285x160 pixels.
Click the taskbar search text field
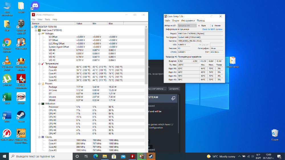click(41, 156)
